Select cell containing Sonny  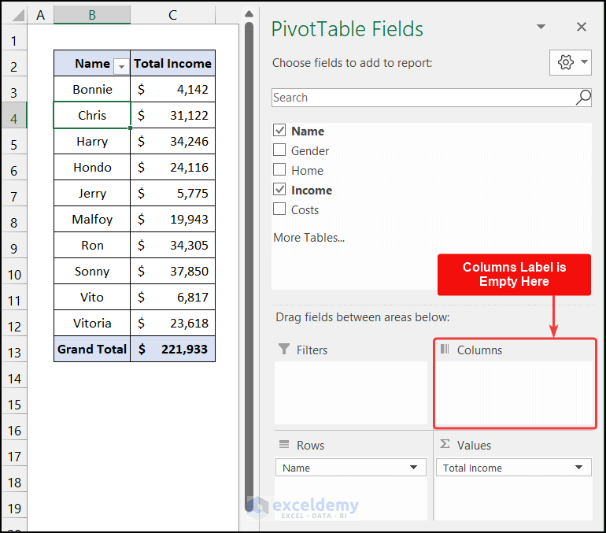pyautogui.click(x=92, y=271)
